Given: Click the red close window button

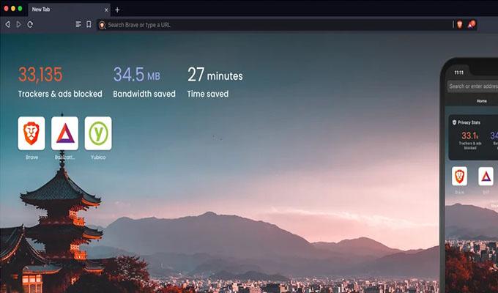Looking at the screenshot, I should [6, 9].
